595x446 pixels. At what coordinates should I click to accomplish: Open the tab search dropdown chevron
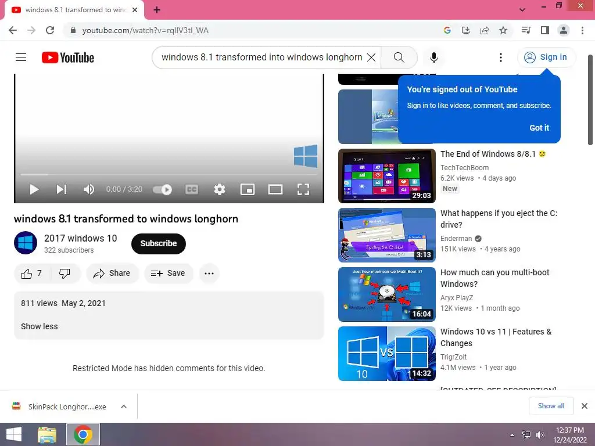click(522, 10)
